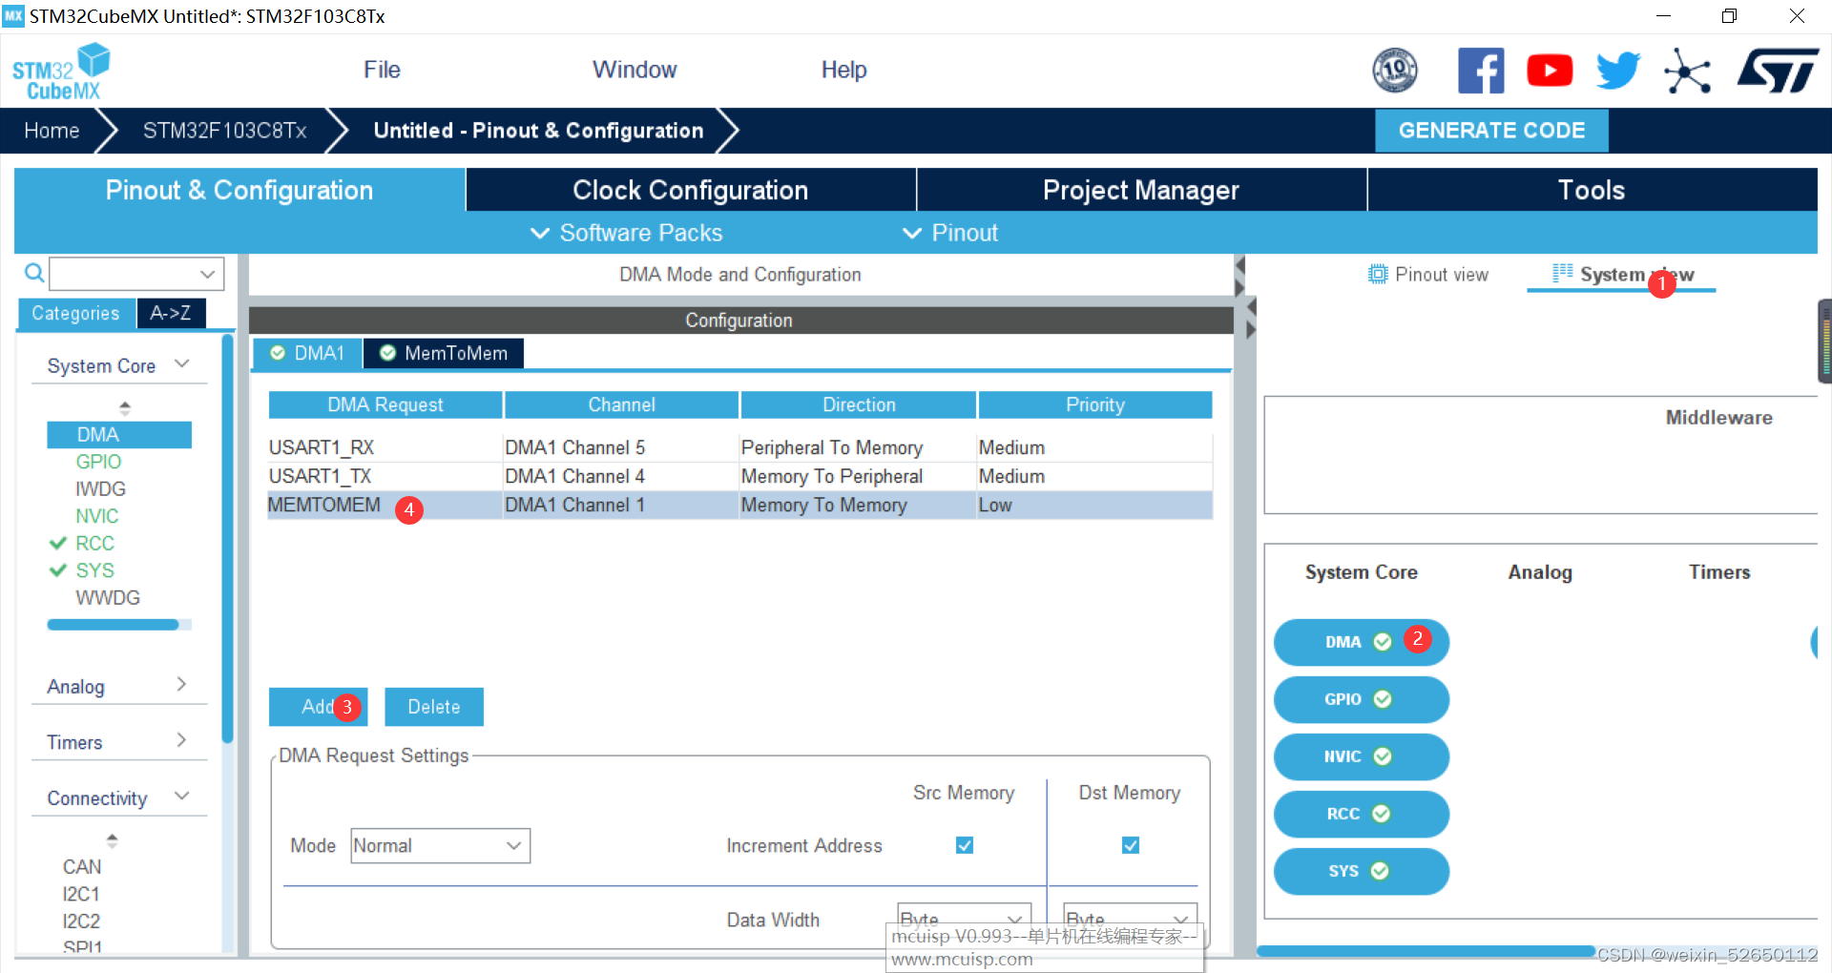Click the Add DMA request button
This screenshot has width=1832, height=973.
[x=318, y=707]
